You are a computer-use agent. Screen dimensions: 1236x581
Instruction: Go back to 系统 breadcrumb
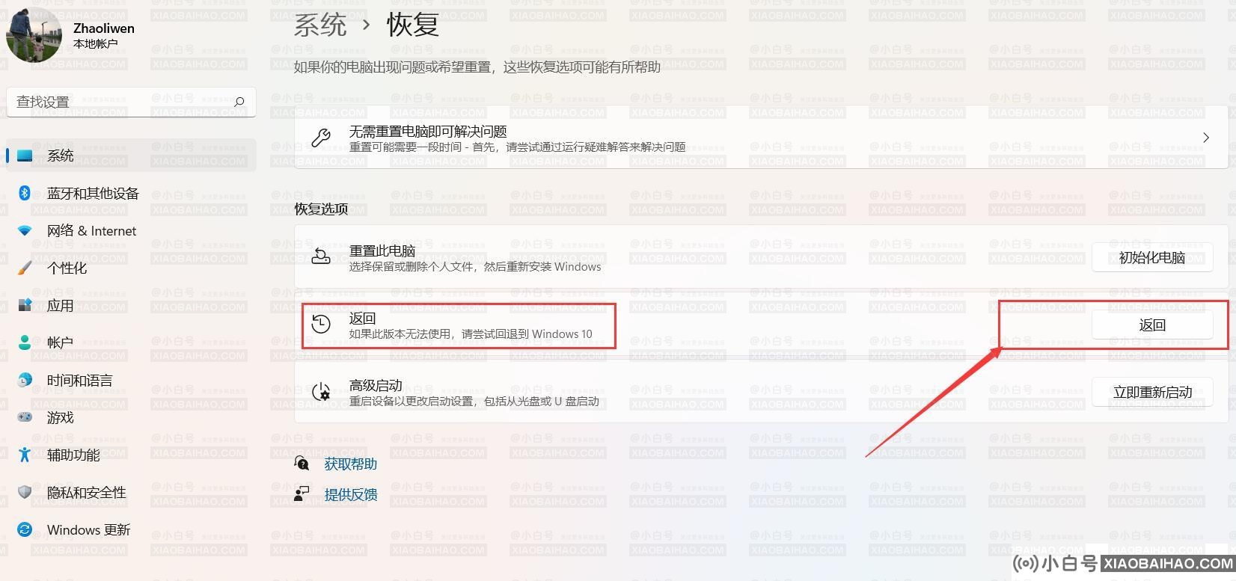pos(320,25)
